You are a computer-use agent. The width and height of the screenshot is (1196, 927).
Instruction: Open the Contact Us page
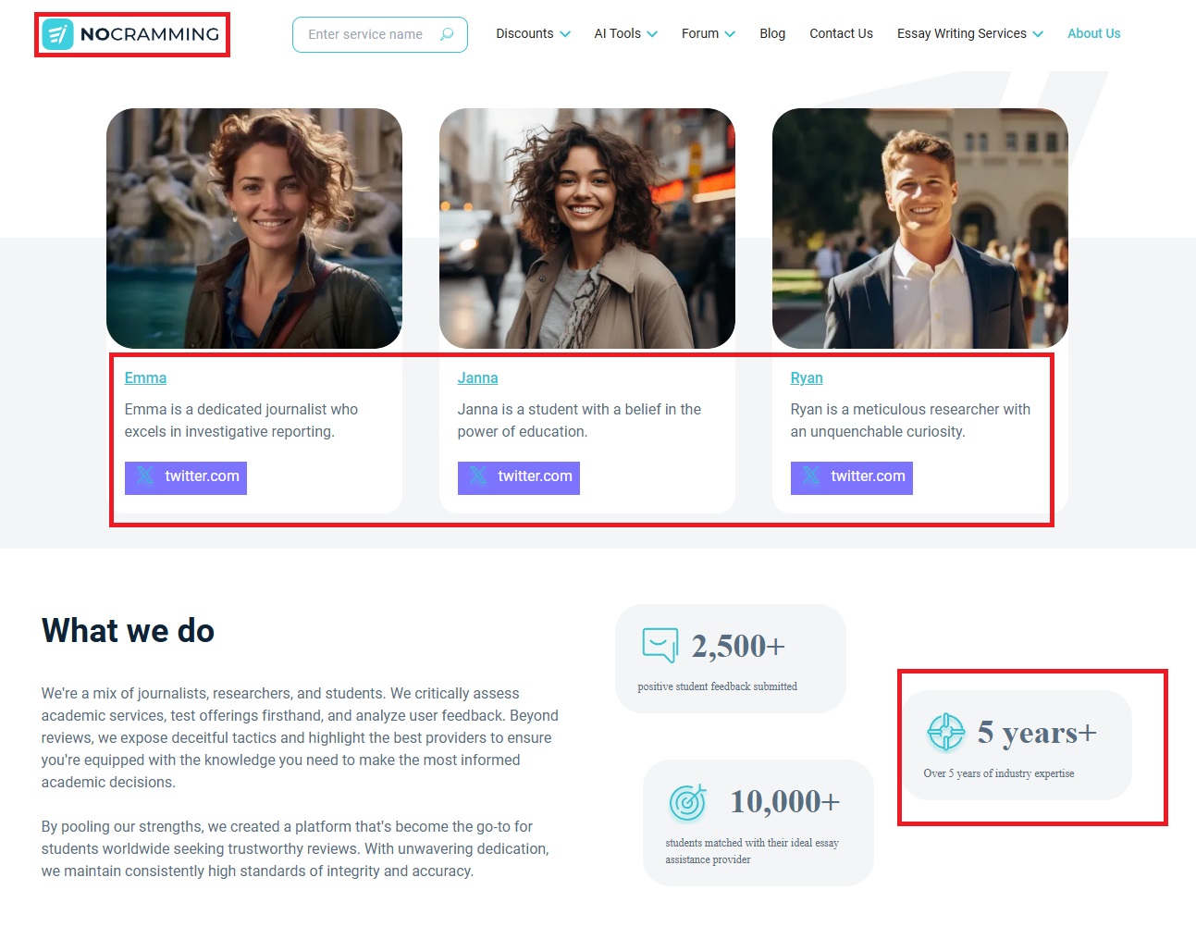841,34
